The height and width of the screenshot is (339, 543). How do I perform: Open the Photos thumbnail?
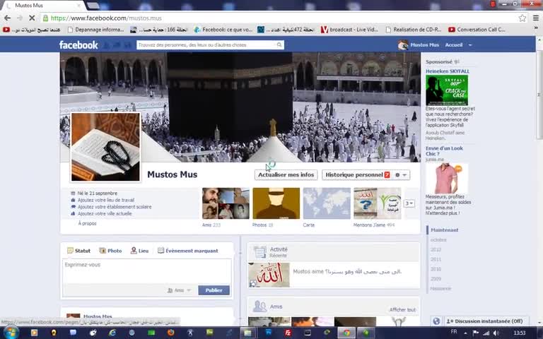point(276,203)
